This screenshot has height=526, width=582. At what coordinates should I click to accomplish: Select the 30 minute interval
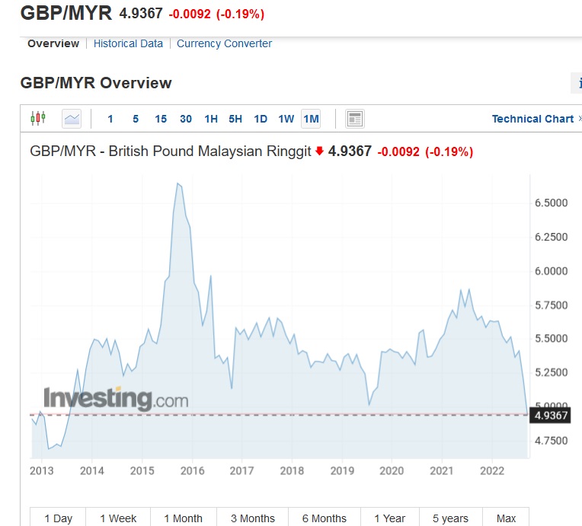click(x=186, y=119)
